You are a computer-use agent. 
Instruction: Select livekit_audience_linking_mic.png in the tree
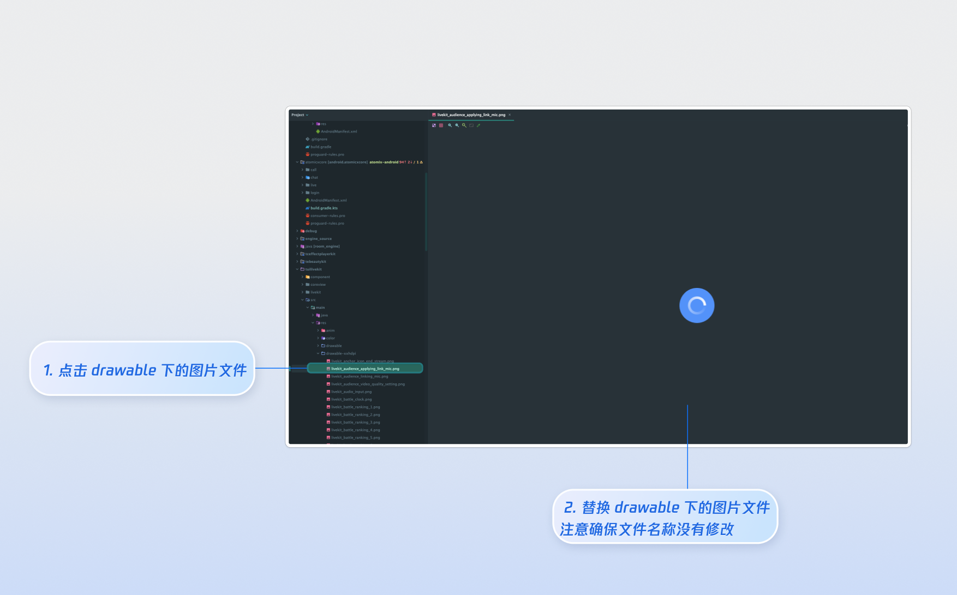(359, 377)
